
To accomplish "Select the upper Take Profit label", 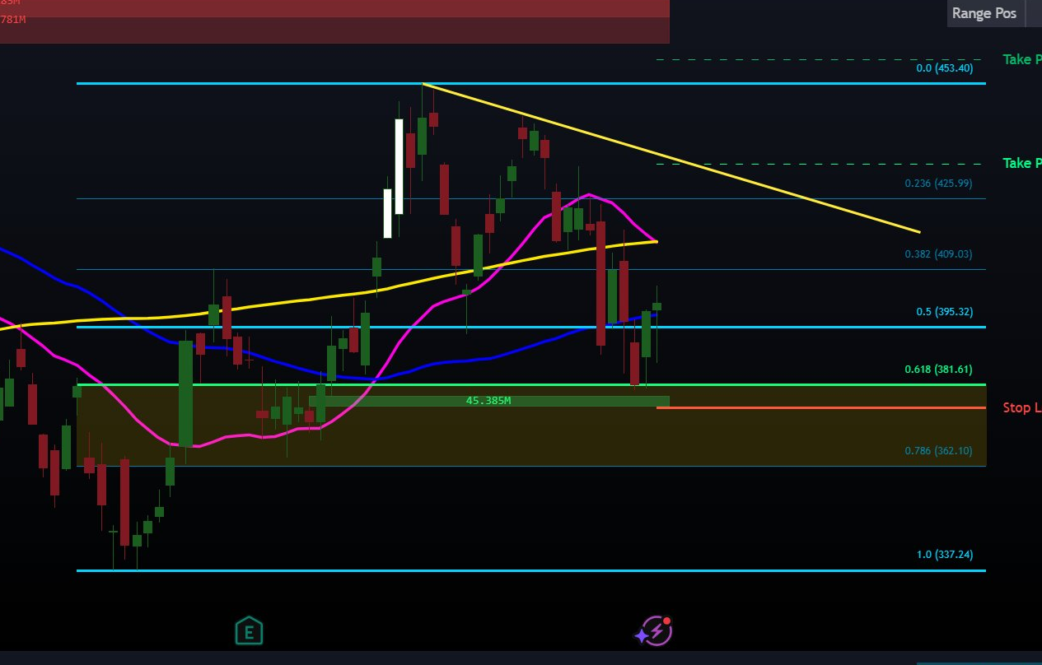I will click(x=1022, y=59).
